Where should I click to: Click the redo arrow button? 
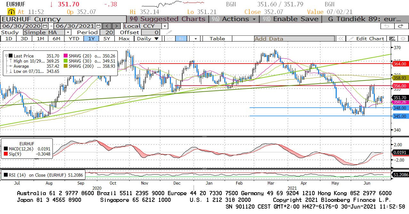click(x=400, y=26)
